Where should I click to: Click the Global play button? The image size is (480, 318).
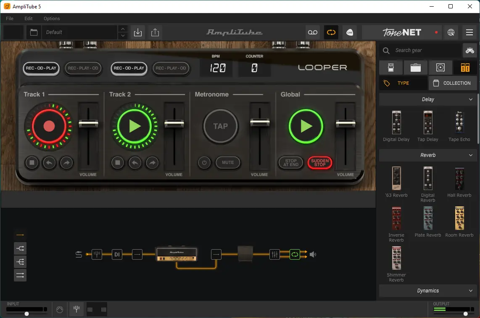[306, 126]
